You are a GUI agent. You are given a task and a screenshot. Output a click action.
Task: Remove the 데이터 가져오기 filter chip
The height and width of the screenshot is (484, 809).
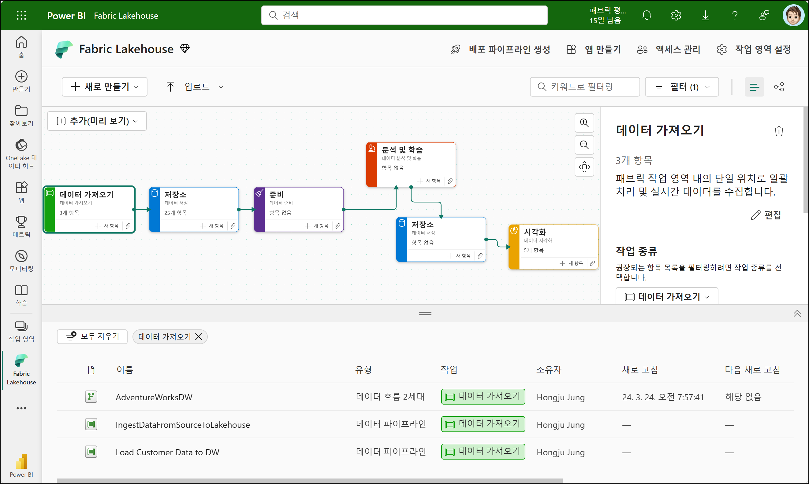coord(199,337)
